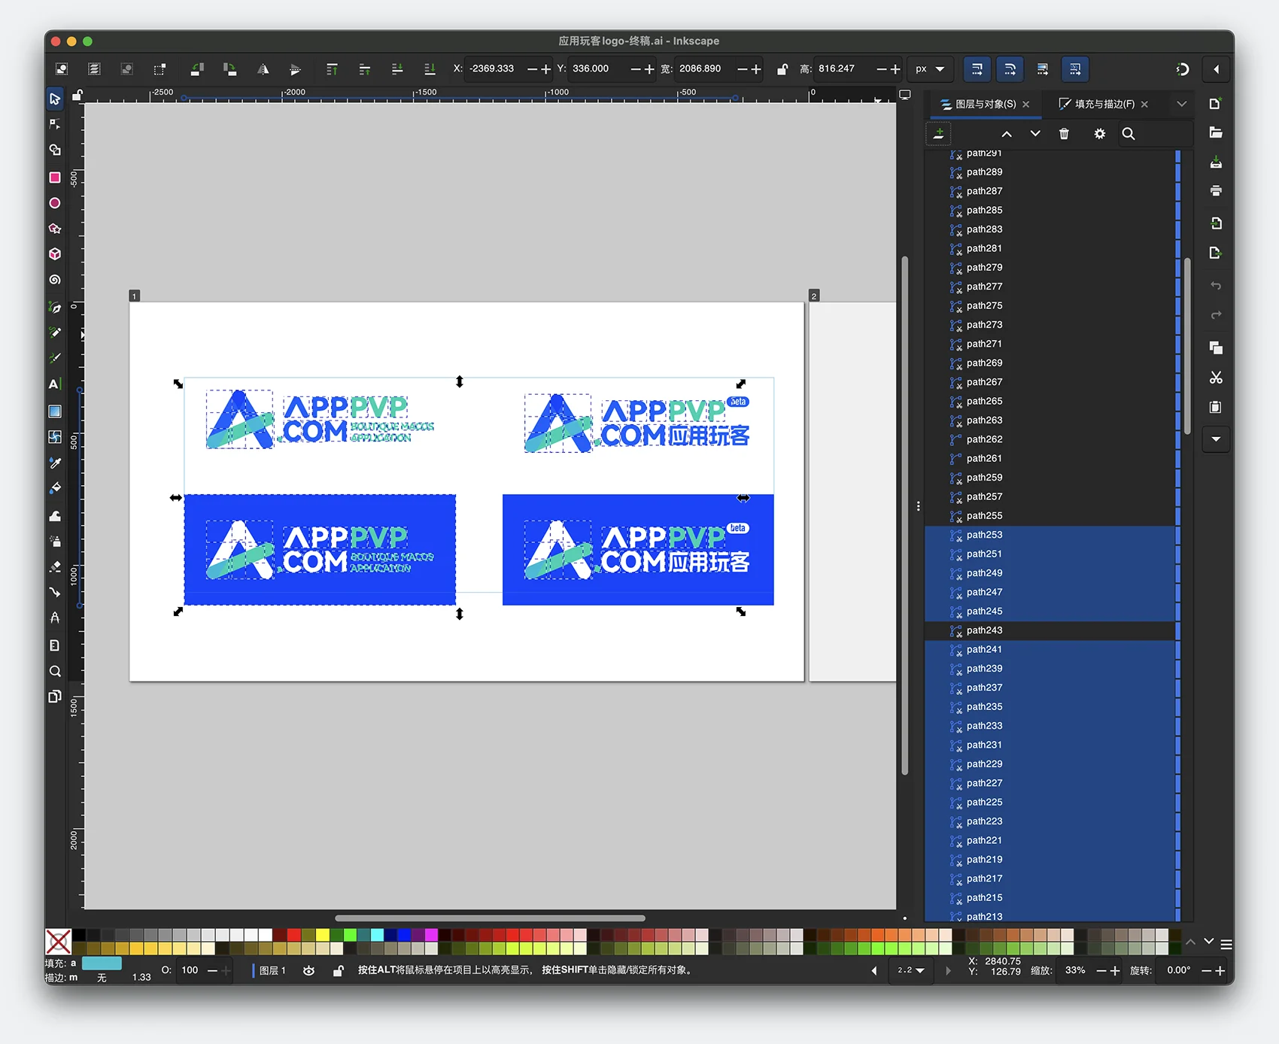This screenshot has width=1279, height=1044.
Task: Toggle current layer lock in status bar
Action: tap(338, 971)
